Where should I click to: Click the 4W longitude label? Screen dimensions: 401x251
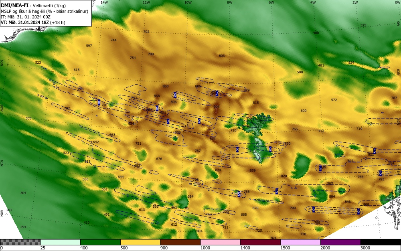click(313, 2)
